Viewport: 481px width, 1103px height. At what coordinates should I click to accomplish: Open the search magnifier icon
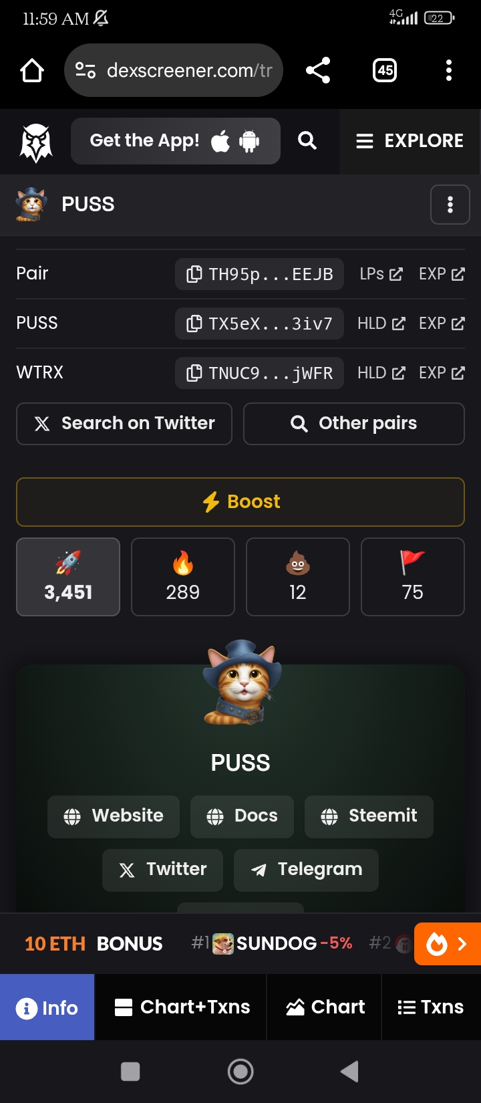(307, 140)
